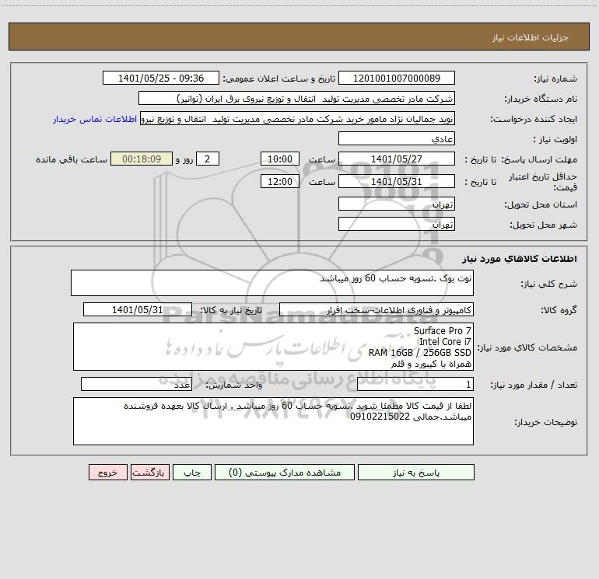Click the delivery city field تهران
Image resolution: width=599 pixels, height=579 pixels.
397,224
